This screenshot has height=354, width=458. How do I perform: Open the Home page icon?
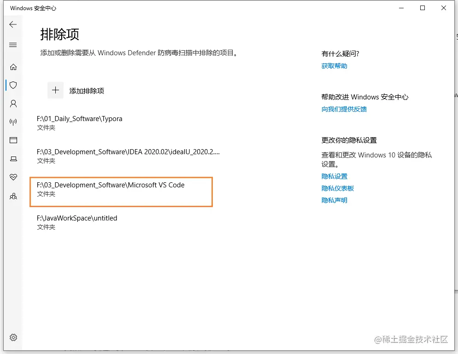point(13,67)
